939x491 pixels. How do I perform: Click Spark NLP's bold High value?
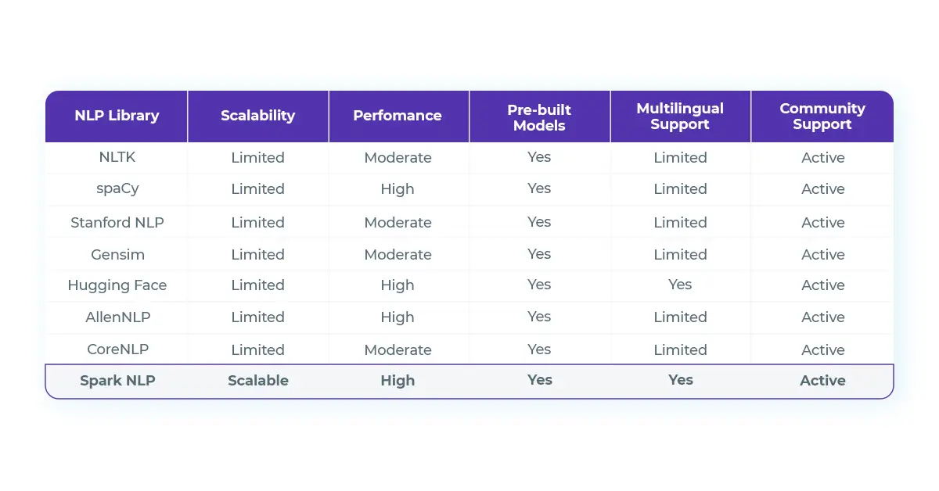tap(398, 381)
